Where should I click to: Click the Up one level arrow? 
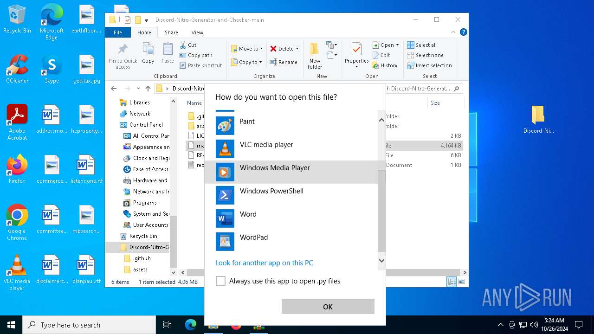point(148,89)
